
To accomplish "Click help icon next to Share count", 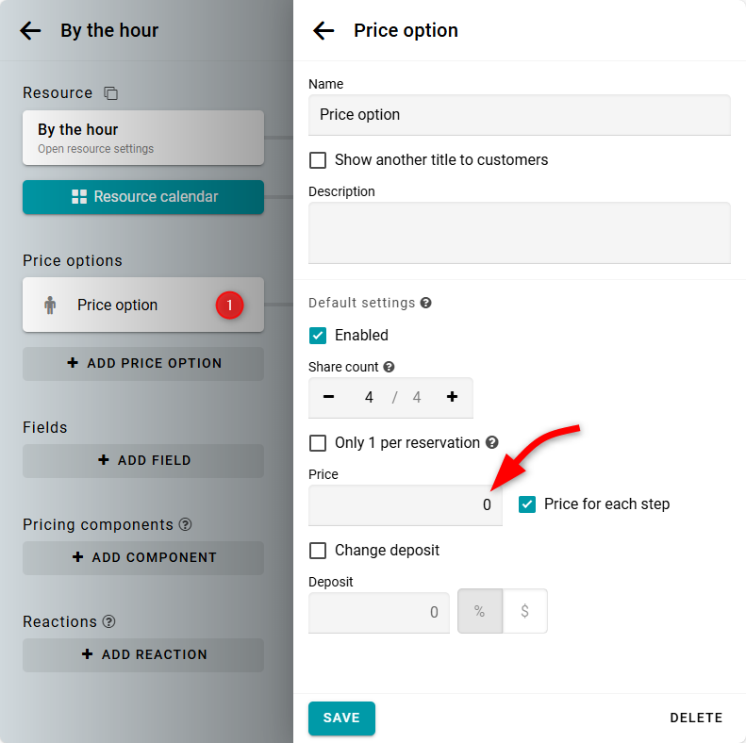I will tap(389, 367).
